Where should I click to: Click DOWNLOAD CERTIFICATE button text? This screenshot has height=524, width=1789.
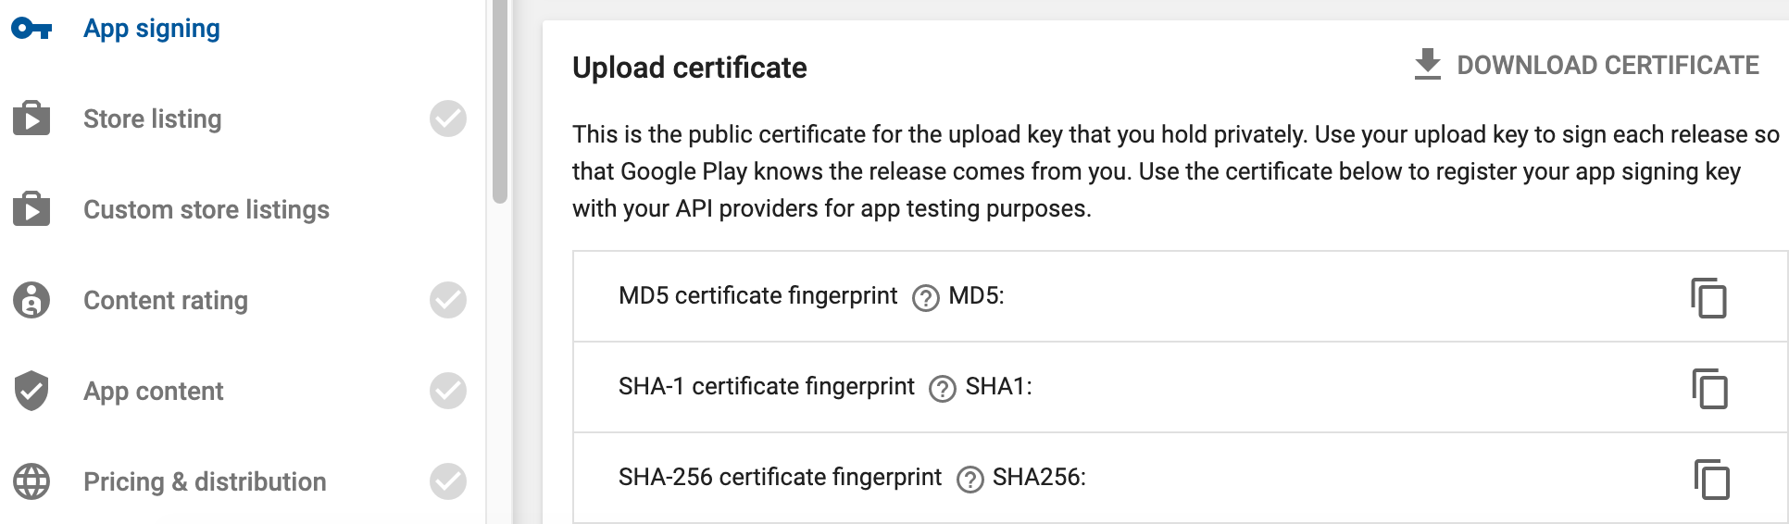1608,65
